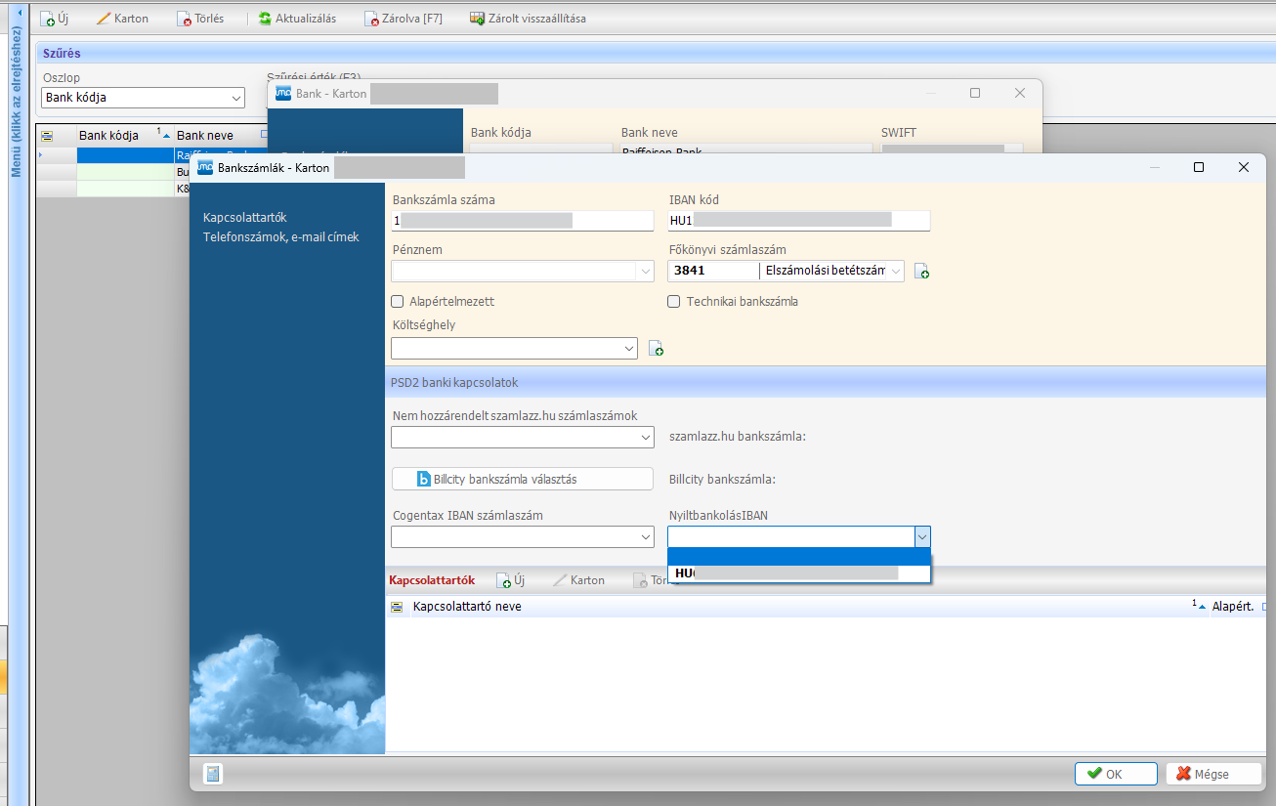The height and width of the screenshot is (806, 1276).
Task: Click the Zárolt visszaállítása icon
Action: tap(477, 19)
